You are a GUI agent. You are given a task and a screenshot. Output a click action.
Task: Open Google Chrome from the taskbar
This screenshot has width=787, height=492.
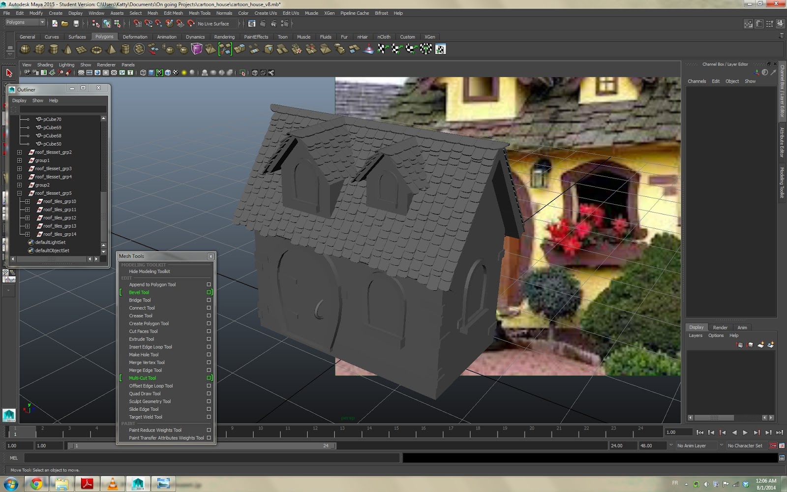pos(36,484)
